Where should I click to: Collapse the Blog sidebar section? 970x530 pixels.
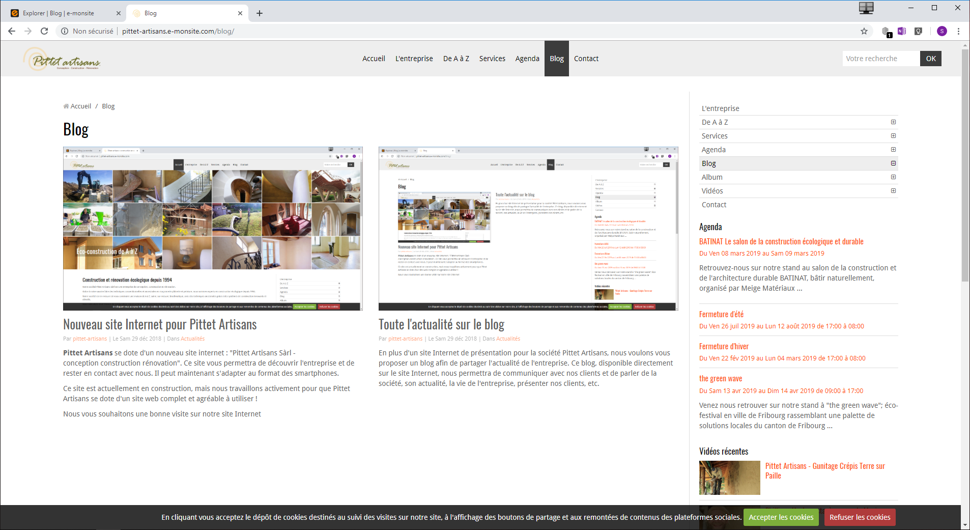pos(893,163)
